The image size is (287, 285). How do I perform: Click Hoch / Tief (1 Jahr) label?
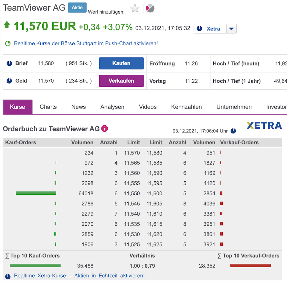237,81
